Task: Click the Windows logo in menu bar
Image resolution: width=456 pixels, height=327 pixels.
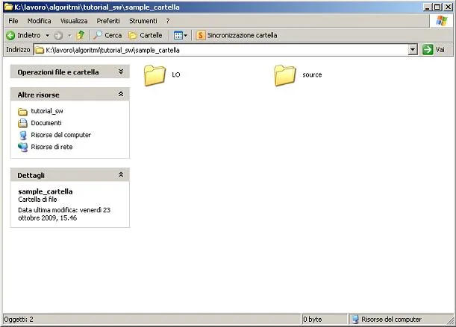Action: [441, 21]
